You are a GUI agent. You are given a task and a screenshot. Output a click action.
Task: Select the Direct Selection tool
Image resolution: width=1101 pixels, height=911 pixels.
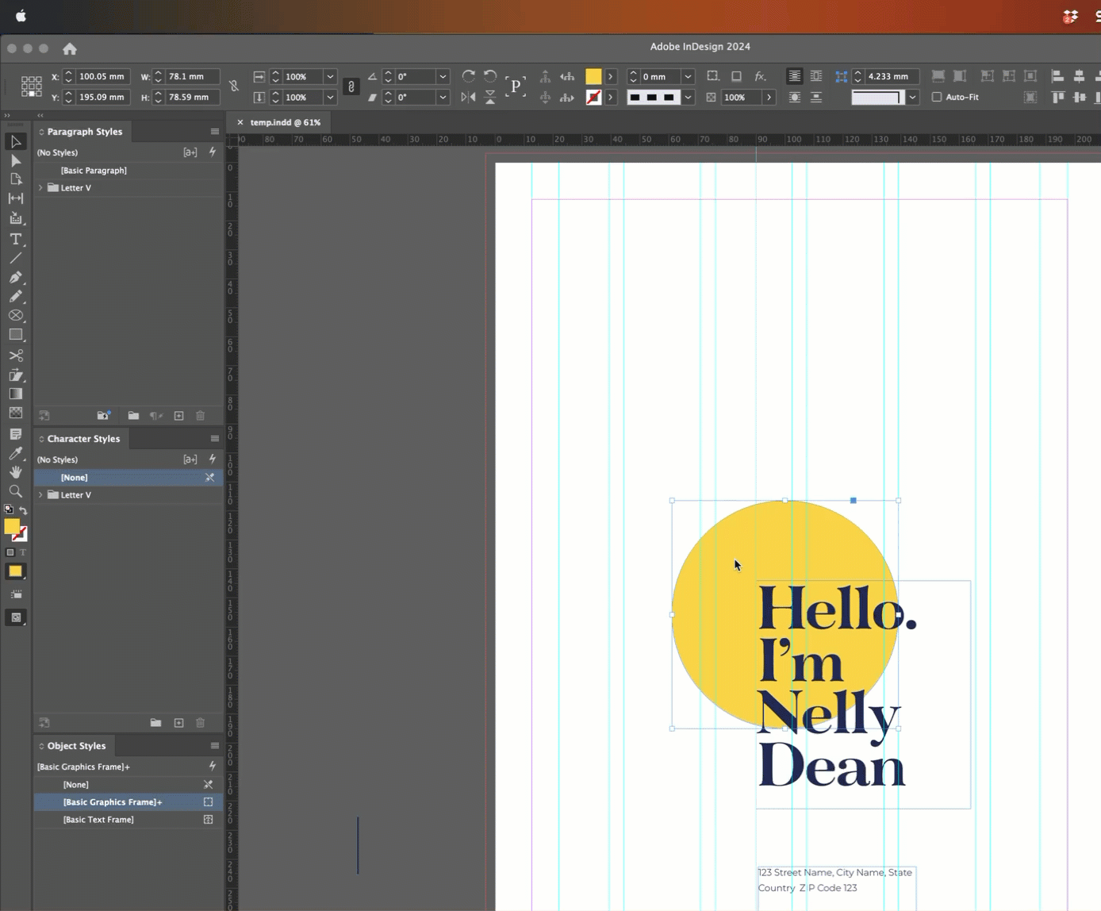pos(16,161)
